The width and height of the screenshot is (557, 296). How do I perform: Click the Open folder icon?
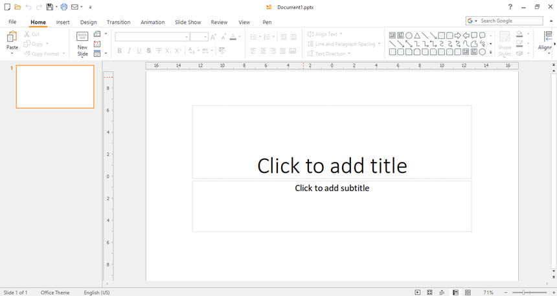[x=17, y=6]
